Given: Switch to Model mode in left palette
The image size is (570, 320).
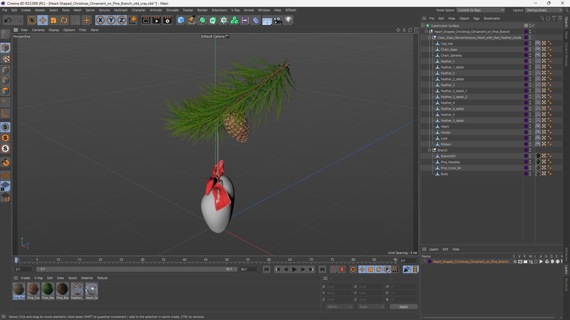Looking at the screenshot, I should 5,48.
